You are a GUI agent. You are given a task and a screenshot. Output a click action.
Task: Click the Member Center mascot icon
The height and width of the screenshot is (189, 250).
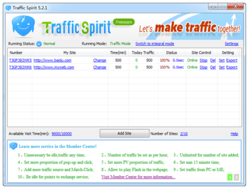pyautogui.click(x=13, y=146)
